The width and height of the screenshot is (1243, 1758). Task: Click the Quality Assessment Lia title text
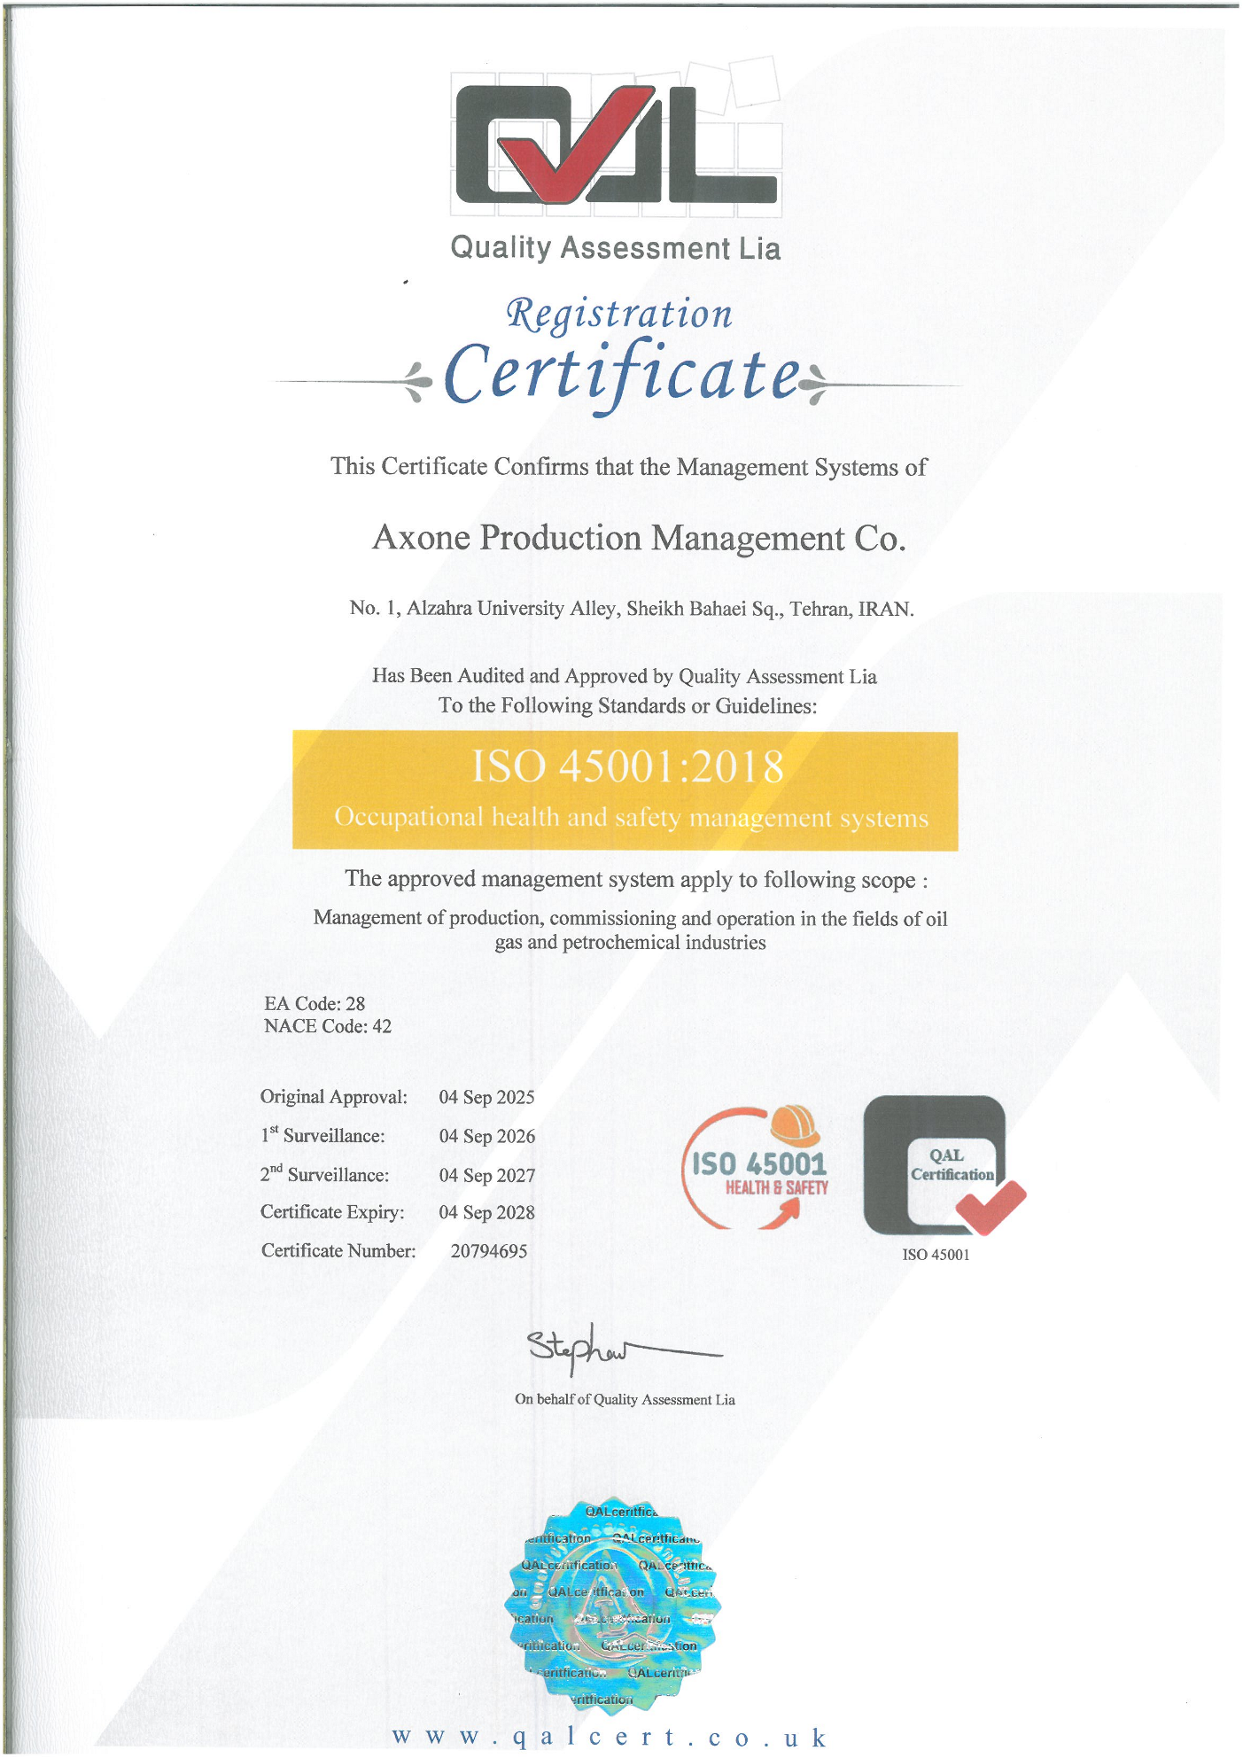pyautogui.click(x=615, y=248)
